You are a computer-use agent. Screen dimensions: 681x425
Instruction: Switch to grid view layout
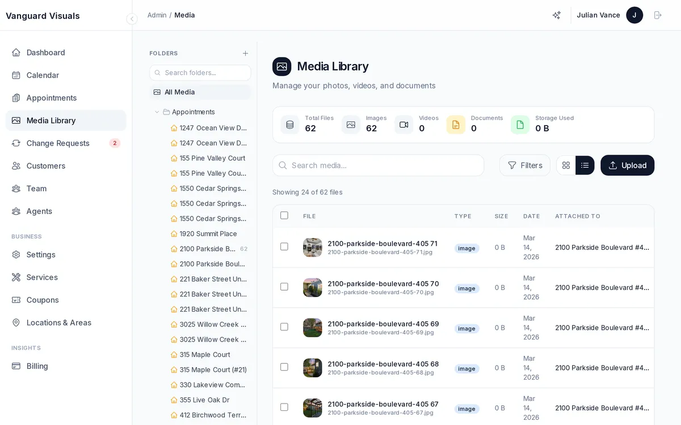[x=566, y=165]
